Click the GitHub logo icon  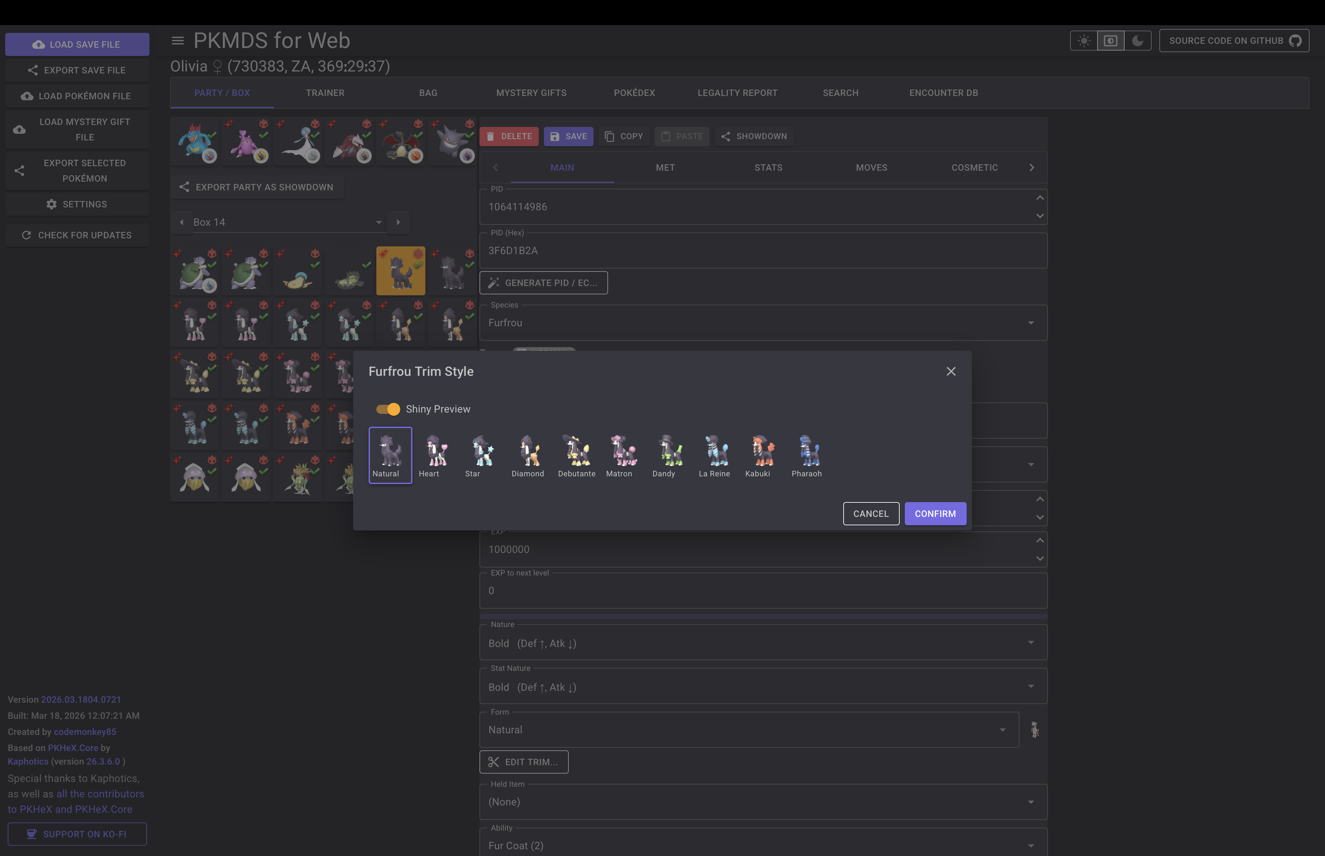point(1295,41)
